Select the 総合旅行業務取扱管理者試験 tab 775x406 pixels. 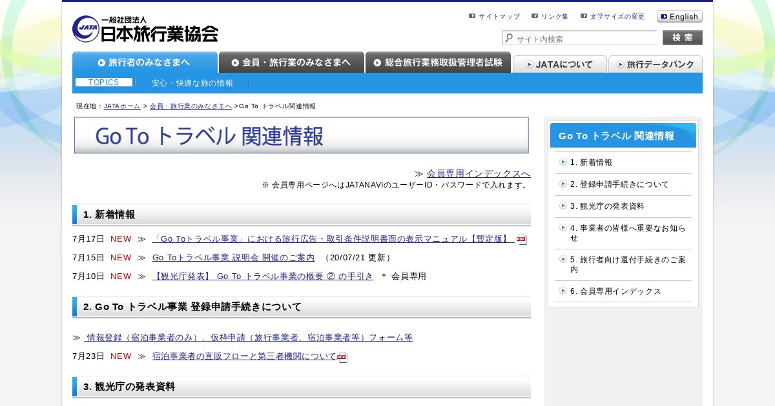point(438,63)
